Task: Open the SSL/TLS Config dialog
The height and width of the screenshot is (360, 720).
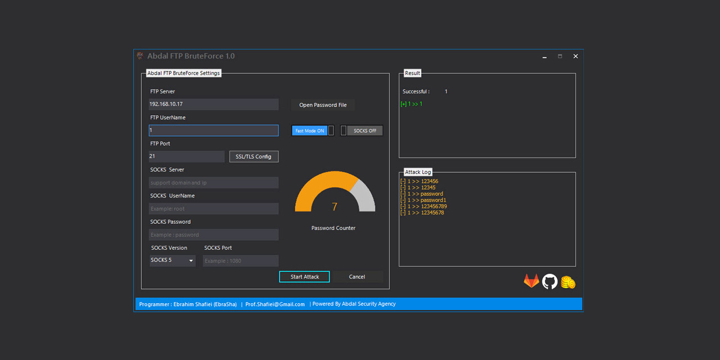Action: pos(254,156)
